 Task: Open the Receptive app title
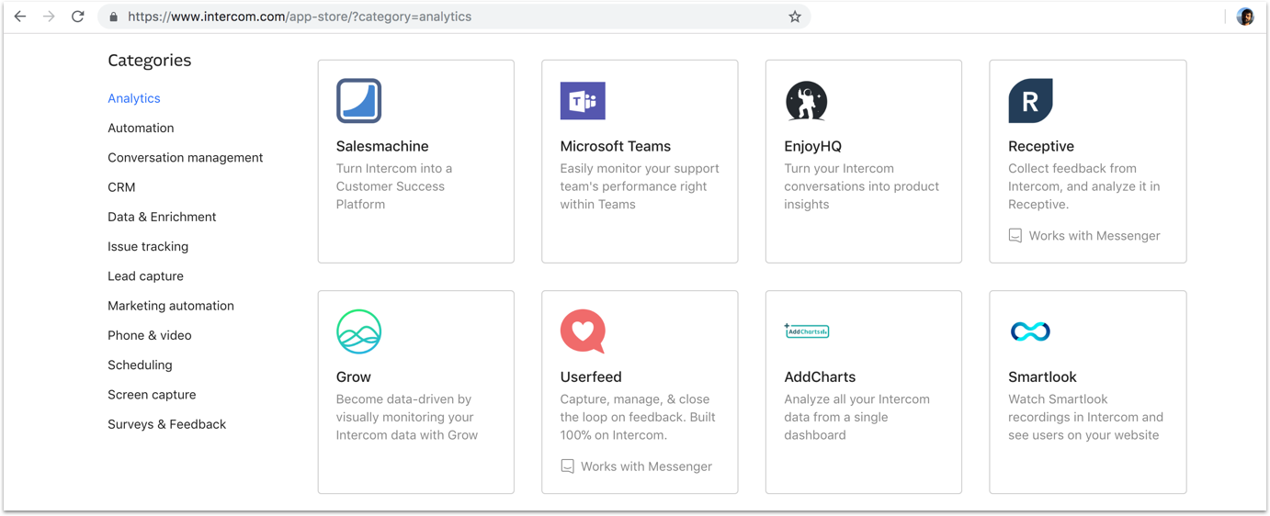pyautogui.click(x=1041, y=146)
